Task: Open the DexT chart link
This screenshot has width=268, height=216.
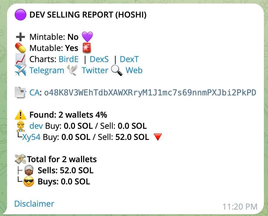Action: pyautogui.click(x=129, y=59)
